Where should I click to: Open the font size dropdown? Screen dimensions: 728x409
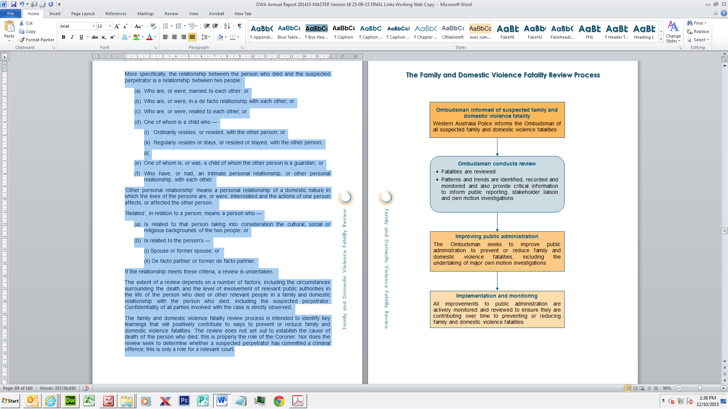tap(110, 26)
